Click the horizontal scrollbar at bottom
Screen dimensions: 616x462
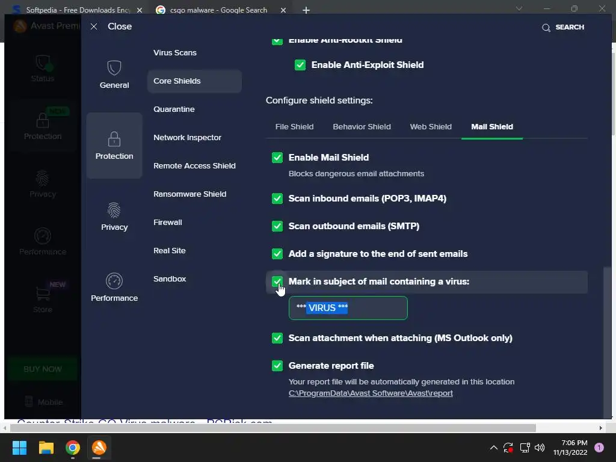(x=273, y=428)
